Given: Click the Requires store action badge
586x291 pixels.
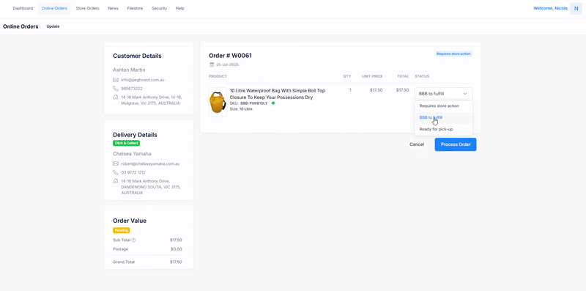Looking at the screenshot, I should [x=453, y=54].
